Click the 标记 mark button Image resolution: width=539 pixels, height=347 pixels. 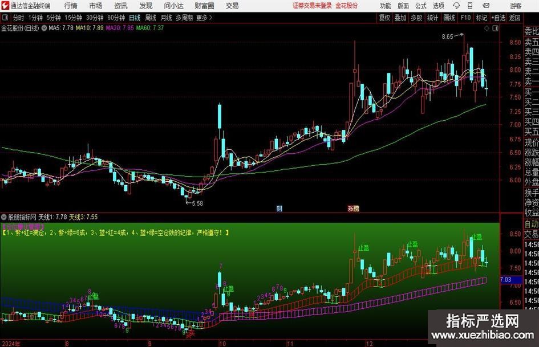pos(481,18)
